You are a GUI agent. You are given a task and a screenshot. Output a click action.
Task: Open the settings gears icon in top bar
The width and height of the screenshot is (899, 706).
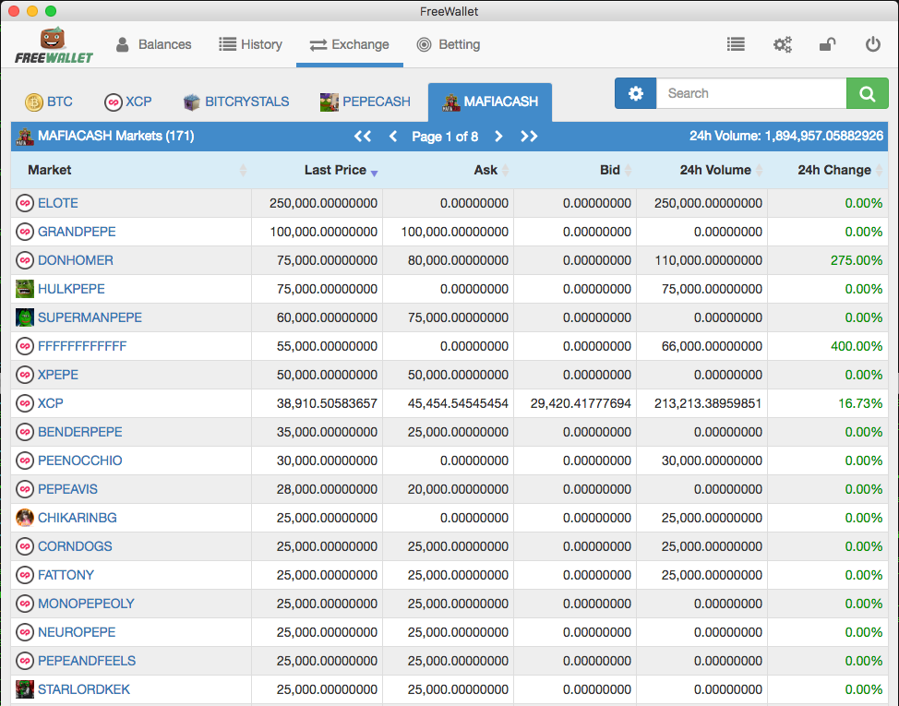click(782, 44)
